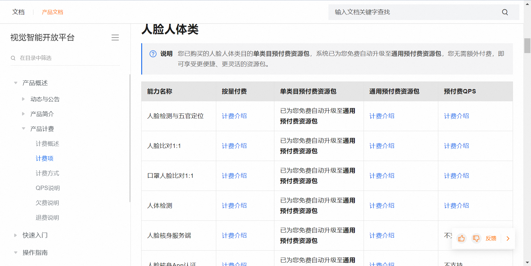
Task: Toggle the sidebar menu hamburger icon
Action: tap(115, 37)
